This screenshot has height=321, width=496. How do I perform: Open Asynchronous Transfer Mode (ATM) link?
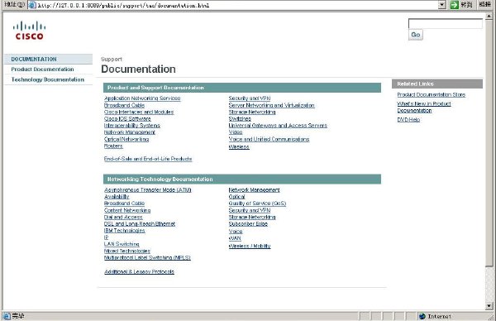point(148,190)
